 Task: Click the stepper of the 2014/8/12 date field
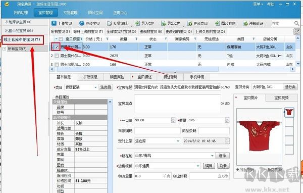pos(227,141)
